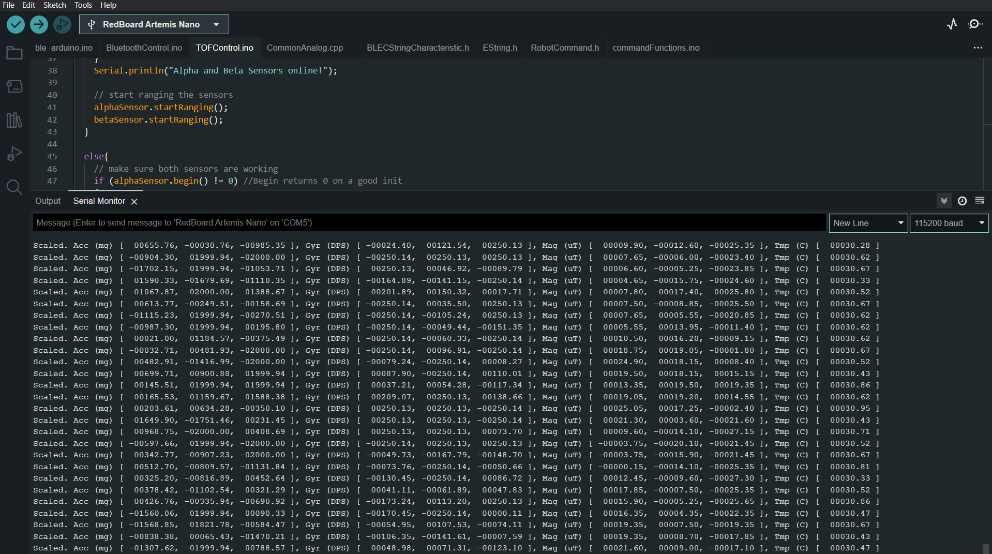Switch to the Output panel tab
Viewport: 992px width, 554px height.
(48, 201)
